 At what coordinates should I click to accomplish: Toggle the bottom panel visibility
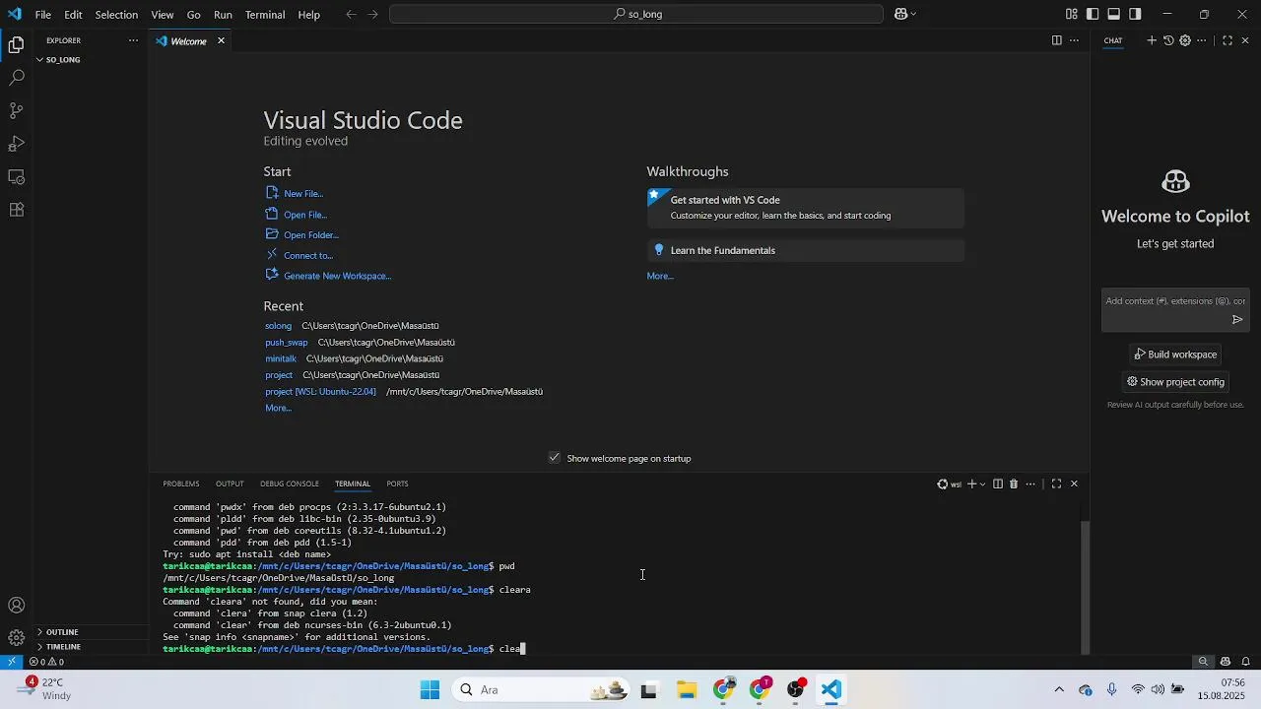1113,14
